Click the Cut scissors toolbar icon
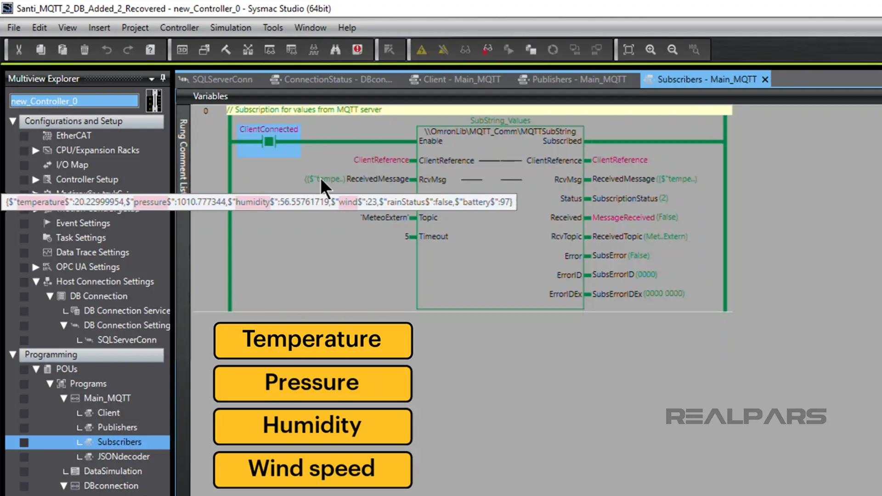This screenshot has width=882, height=496. point(19,50)
